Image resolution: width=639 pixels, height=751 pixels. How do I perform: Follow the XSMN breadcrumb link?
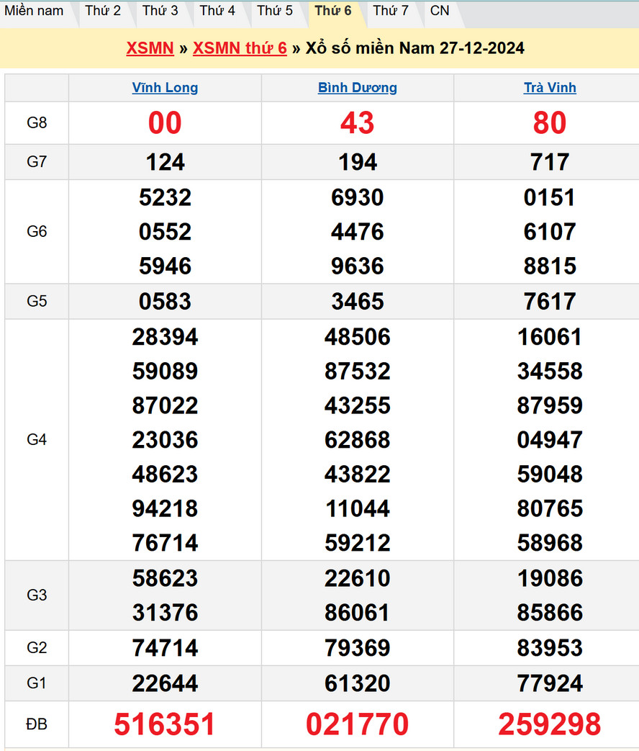150,48
